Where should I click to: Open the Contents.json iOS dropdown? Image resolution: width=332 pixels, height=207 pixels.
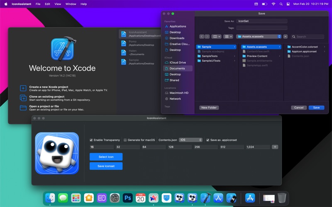190,140
